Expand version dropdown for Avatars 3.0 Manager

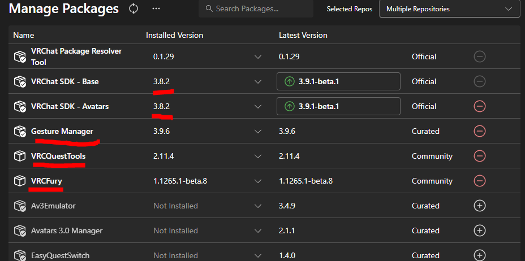click(257, 231)
